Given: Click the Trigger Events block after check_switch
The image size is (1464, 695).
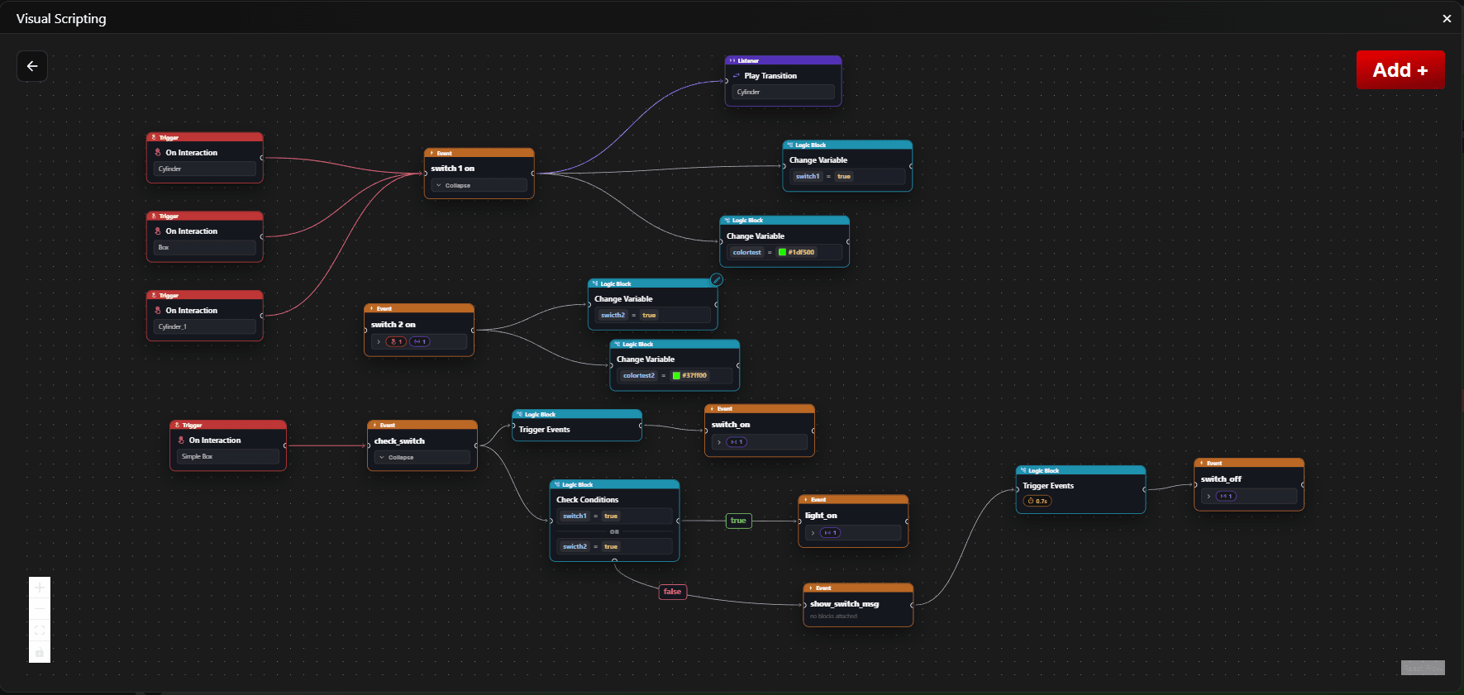Looking at the screenshot, I should pos(577,426).
